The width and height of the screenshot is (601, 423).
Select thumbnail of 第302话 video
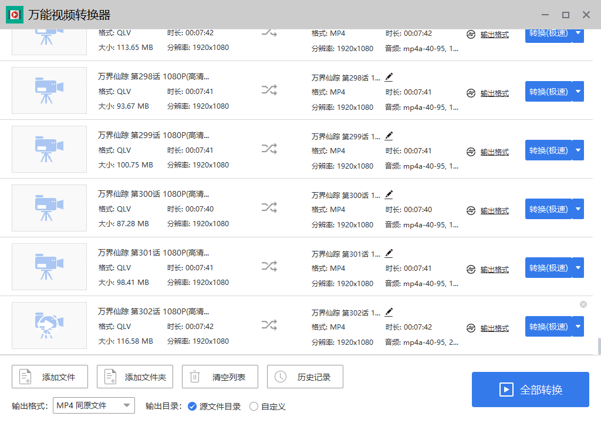tap(49, 325)
